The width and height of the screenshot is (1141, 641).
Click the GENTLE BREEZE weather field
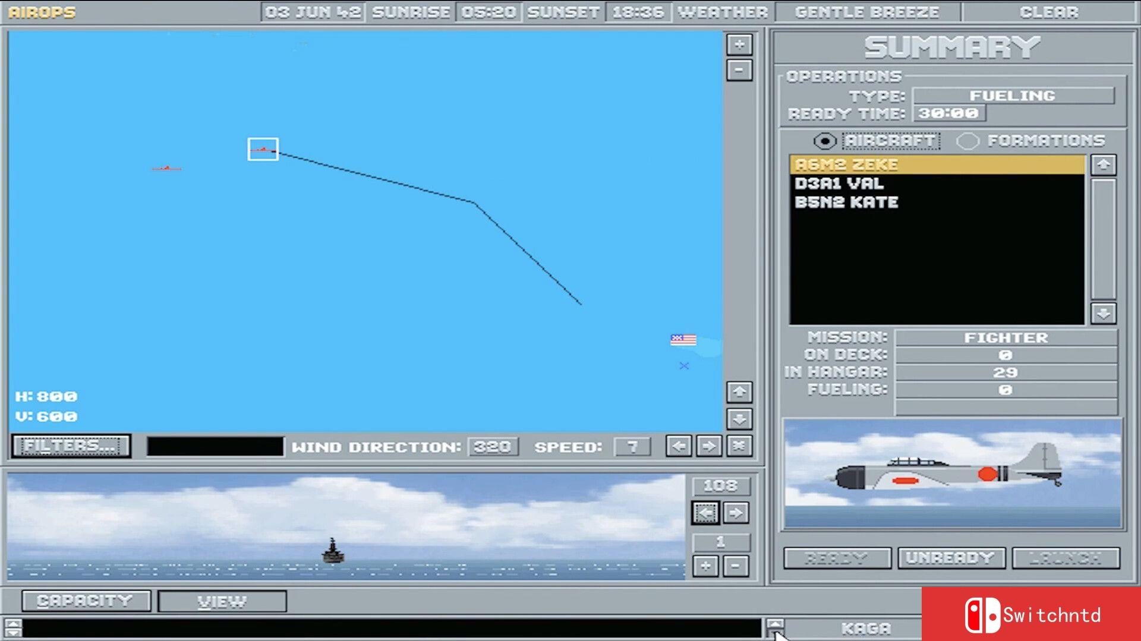pos(868,12)
